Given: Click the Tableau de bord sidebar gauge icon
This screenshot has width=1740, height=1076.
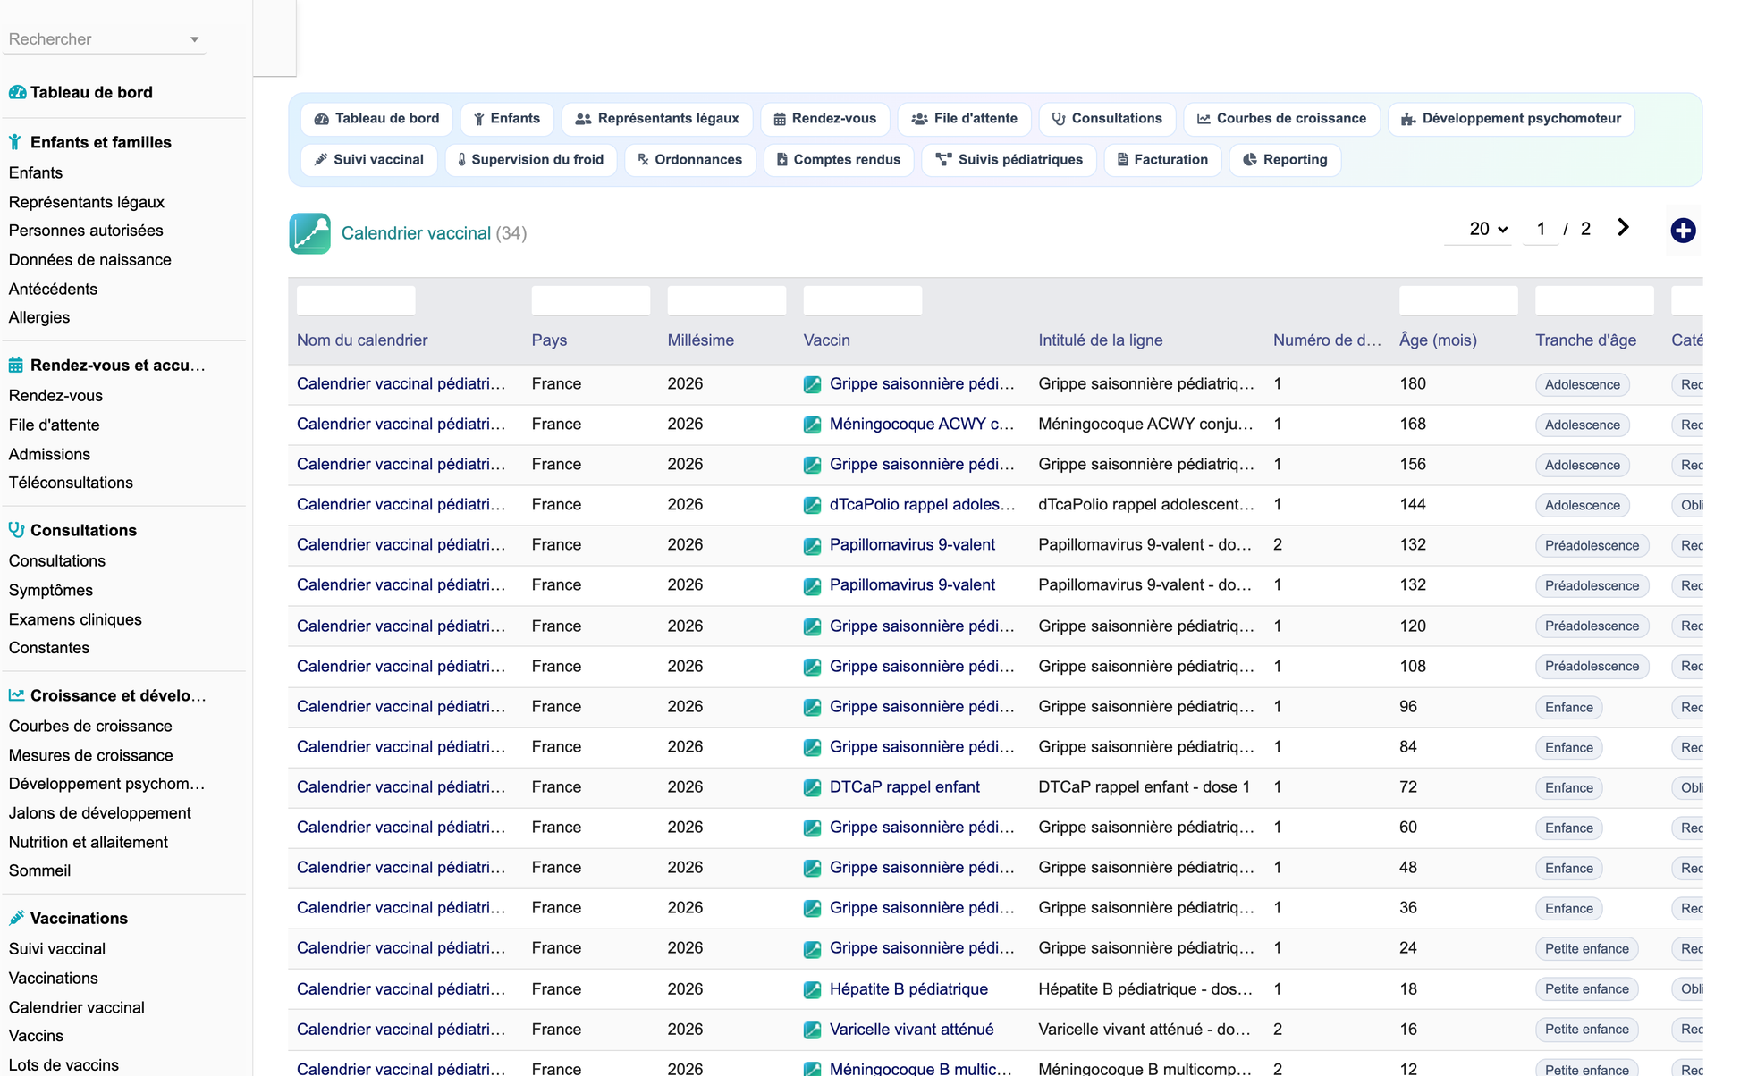Looking at the screenshot, I should (17, 92).
